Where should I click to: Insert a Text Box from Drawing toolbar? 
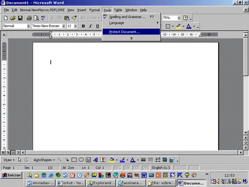pos(88,160)
